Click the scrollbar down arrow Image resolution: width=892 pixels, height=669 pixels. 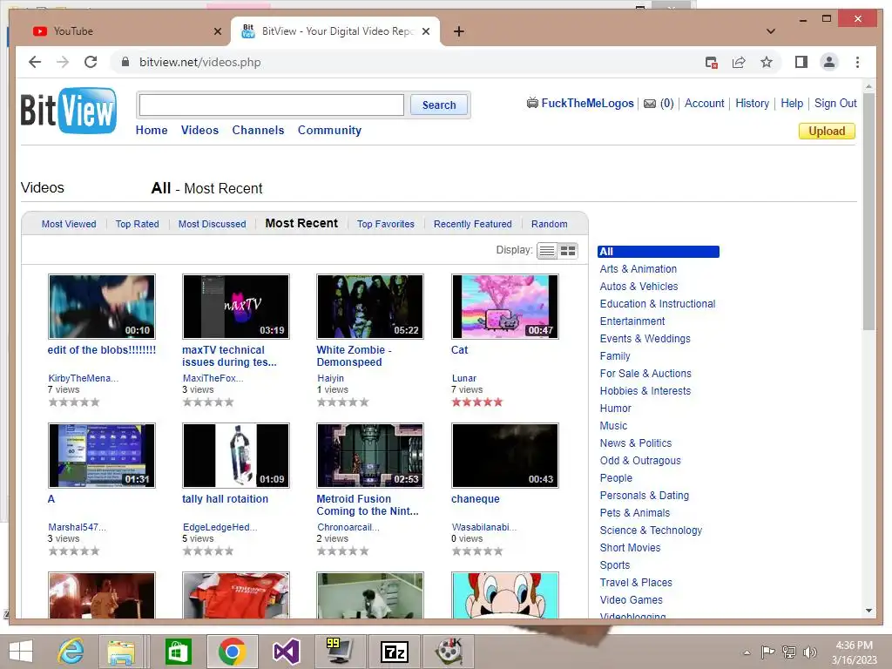pyautogui.click(x=868, y=611)
